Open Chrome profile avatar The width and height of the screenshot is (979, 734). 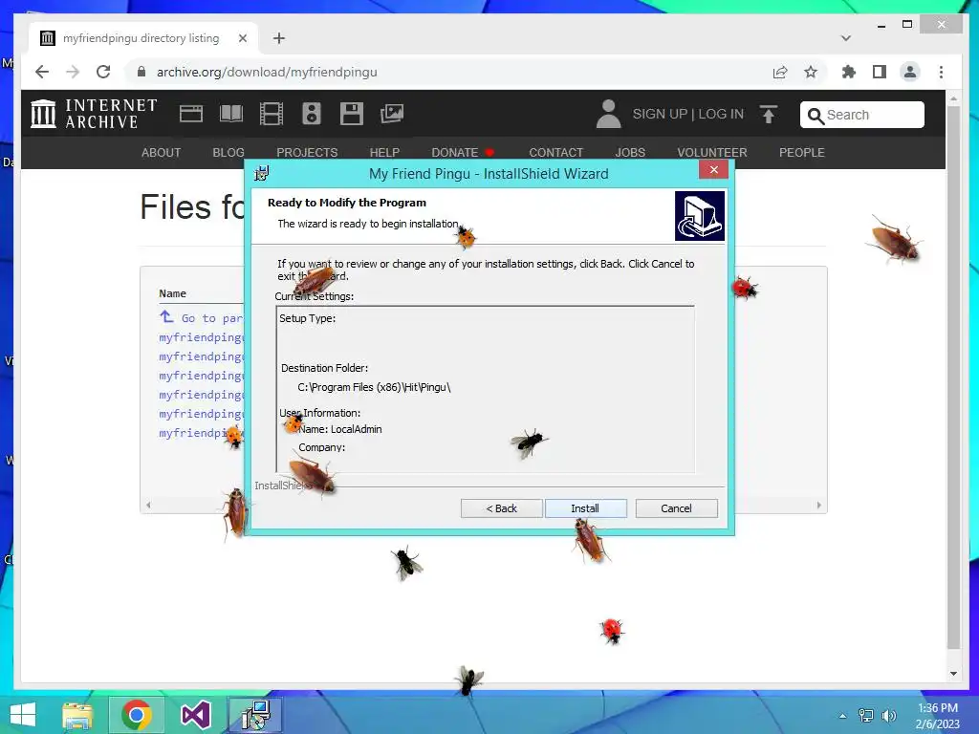(910, 72)
